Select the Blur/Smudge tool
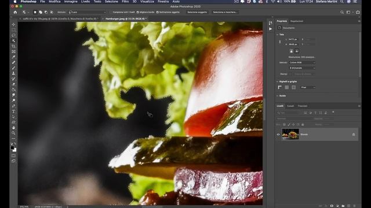This screenshot has width=371, height=208. point(13,95)
